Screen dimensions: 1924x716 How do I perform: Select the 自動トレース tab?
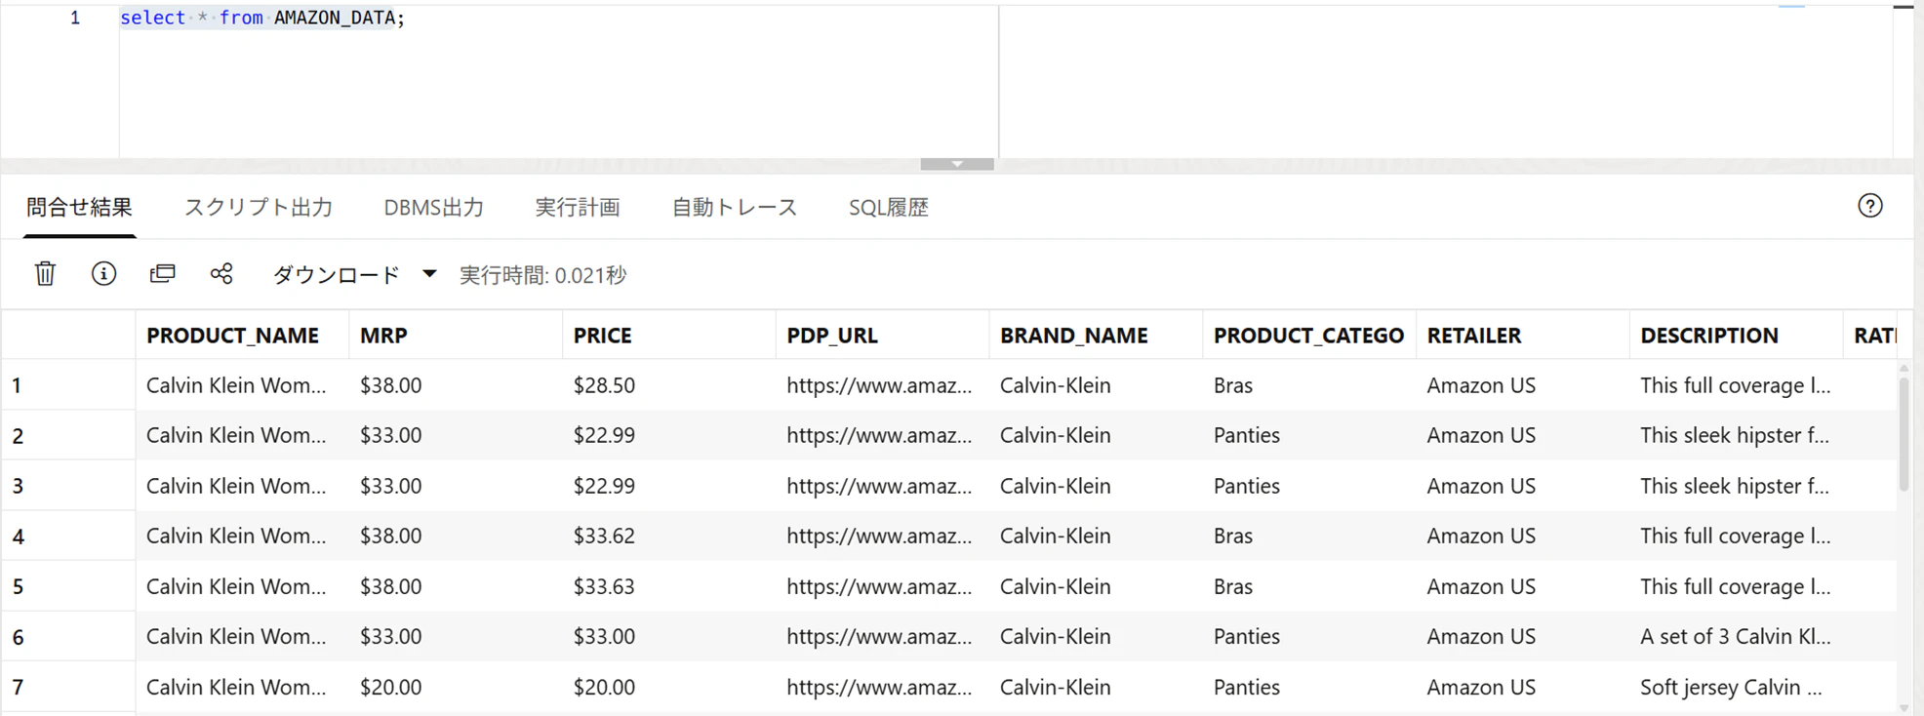click(735, 207)
